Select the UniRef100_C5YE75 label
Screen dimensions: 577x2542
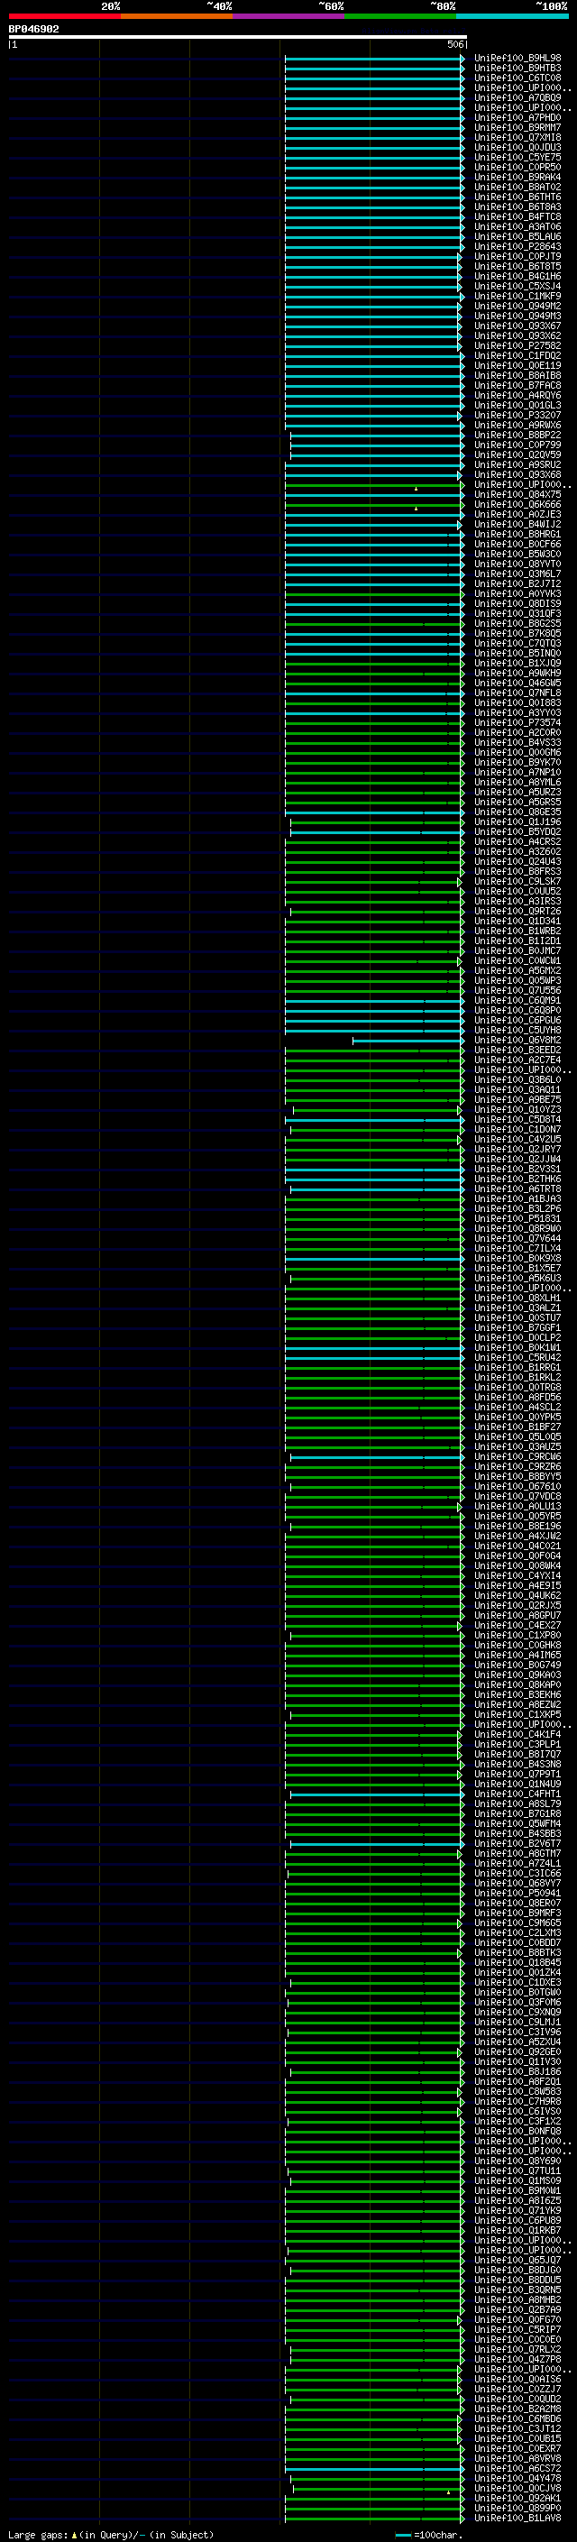(x=517, y=157)
